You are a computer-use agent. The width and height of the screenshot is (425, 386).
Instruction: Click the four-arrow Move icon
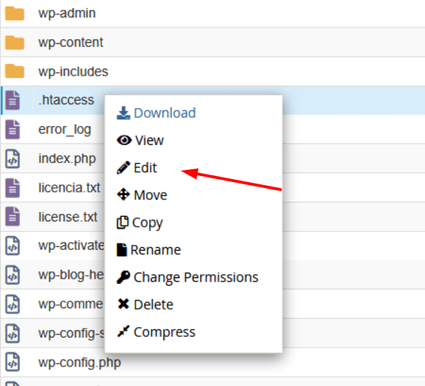123,195
